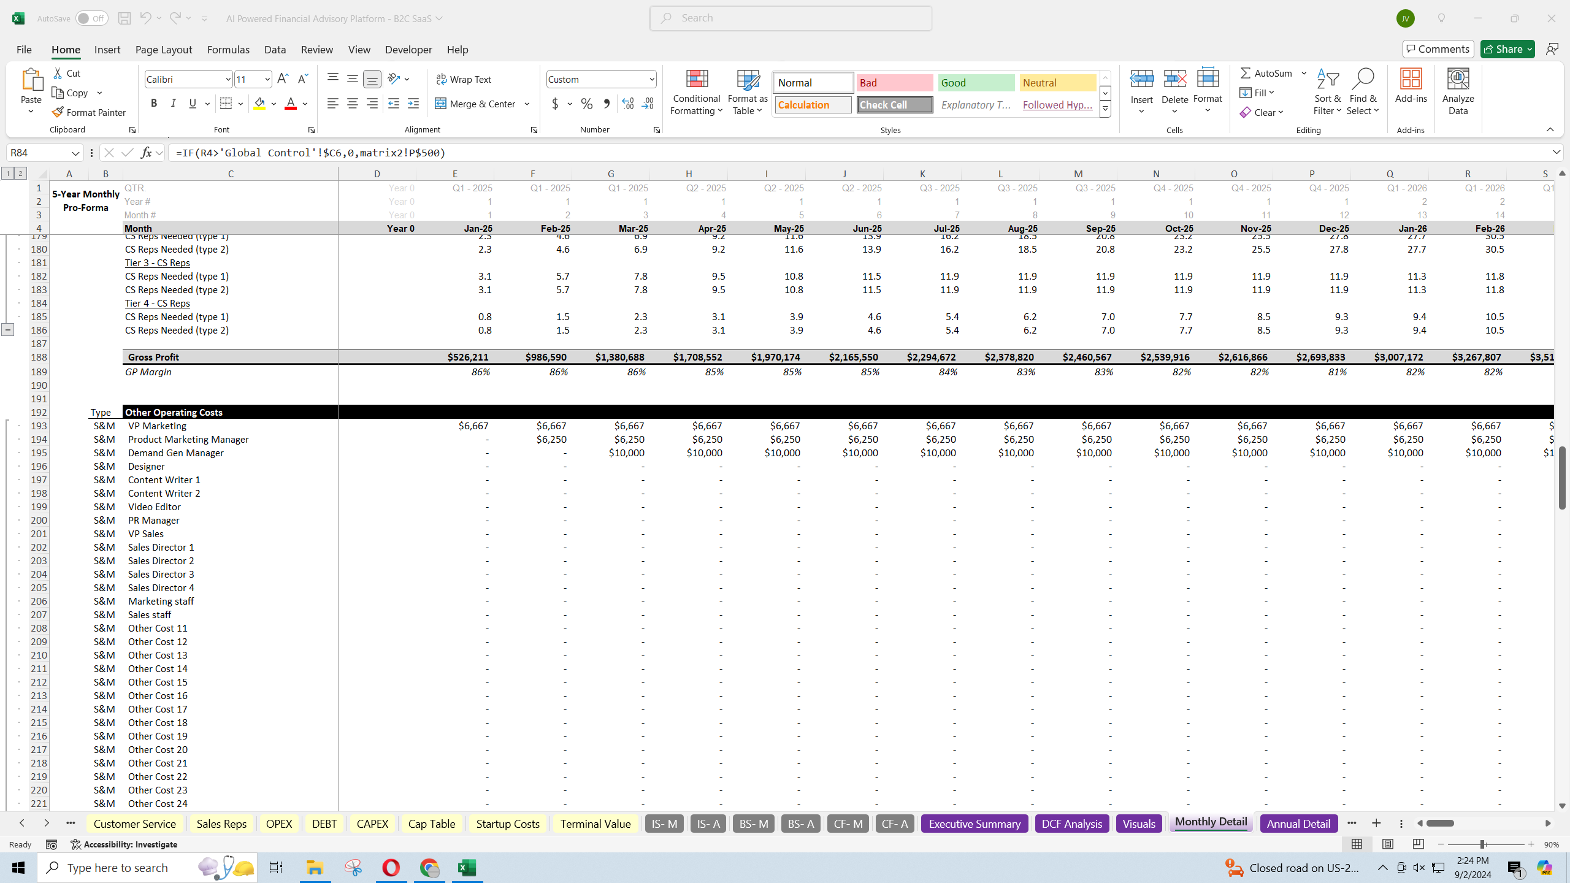The width and height of the screenshot is (1570, 883).
Task: Decrease decimal places icon
Action: click(648, 104)
